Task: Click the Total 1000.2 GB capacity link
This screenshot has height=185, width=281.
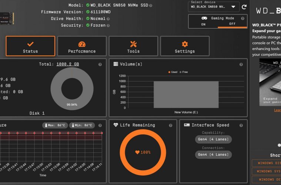Action: click(68, 64)
